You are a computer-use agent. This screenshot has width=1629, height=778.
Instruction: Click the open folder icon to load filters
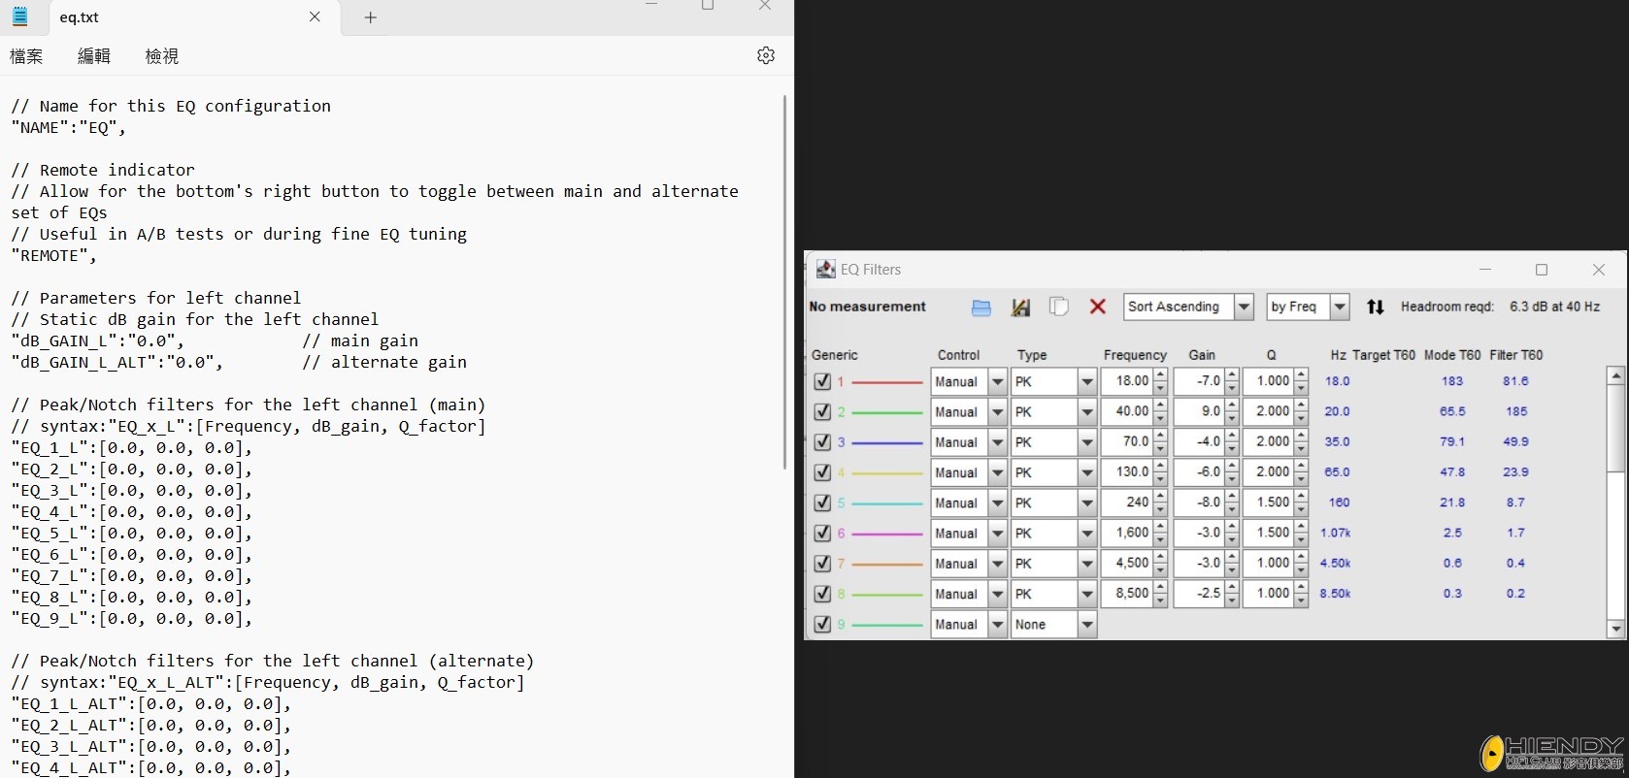click(x=981, y=308)
